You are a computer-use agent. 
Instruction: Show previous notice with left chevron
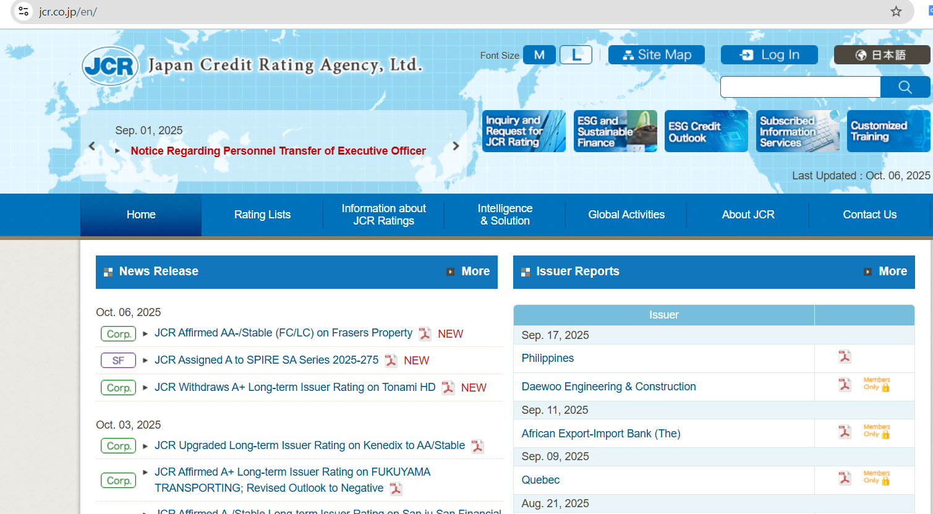point(92,146)
